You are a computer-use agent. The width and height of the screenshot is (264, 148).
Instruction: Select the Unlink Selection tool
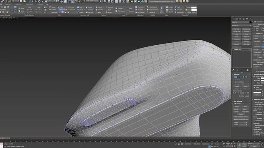point(6,1)
